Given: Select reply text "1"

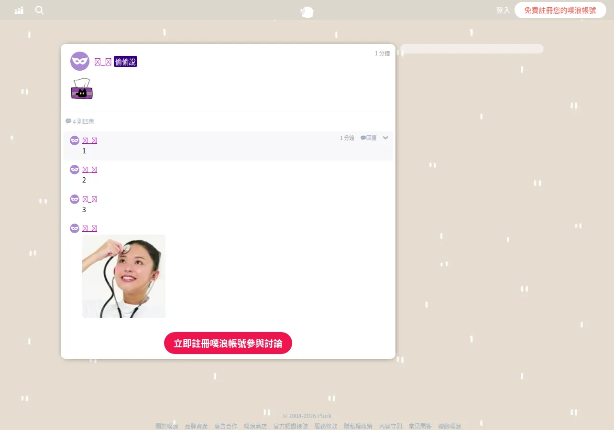Looking at the screenshot, I should [84, 151].
